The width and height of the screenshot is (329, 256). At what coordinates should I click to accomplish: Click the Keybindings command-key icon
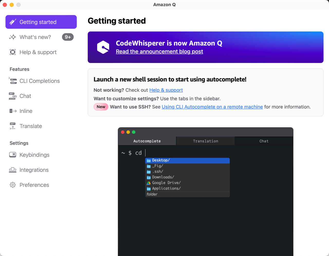(x=13, y=155)
